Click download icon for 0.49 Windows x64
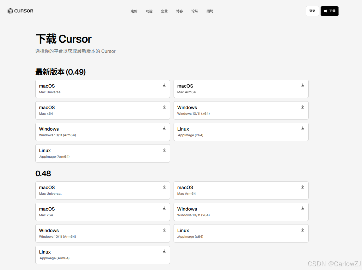 303,107
